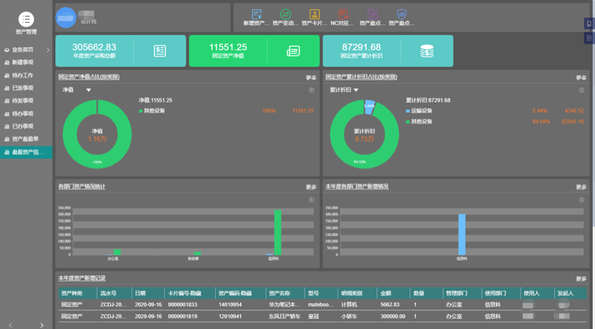595x329 pixels.
Task: Toggle 其他设备 legend in 净值 chart
Action: tap(153, 111)
